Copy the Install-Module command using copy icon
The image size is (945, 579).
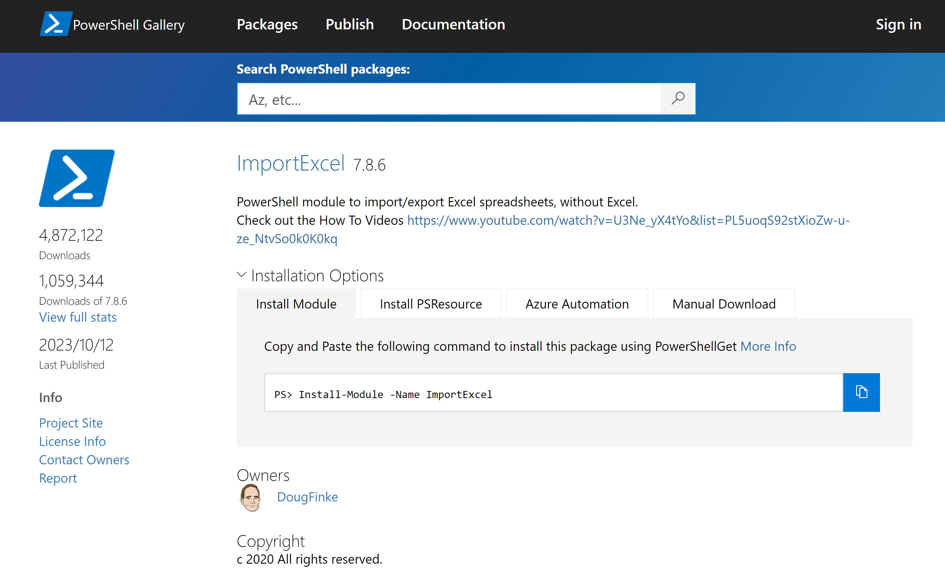tap(861, 392)
